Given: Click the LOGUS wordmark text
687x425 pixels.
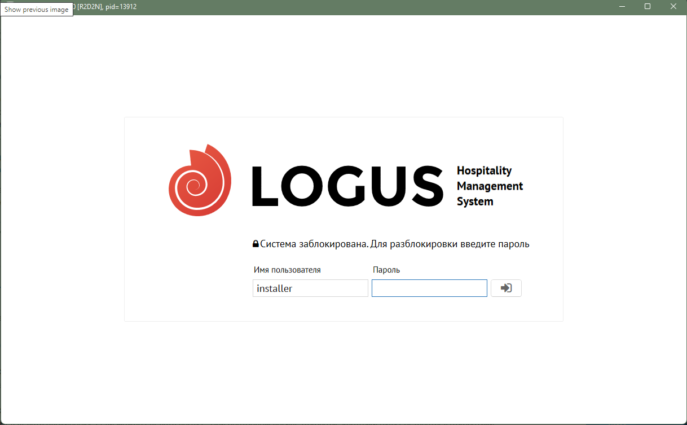Looking at the screenshot, I should click(x=347, y=185).
